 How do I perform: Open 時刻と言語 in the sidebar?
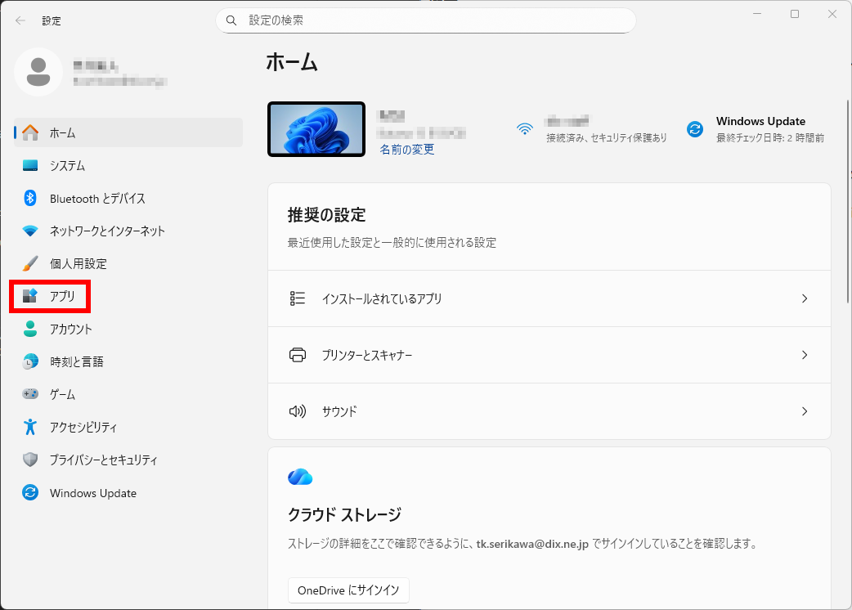pos(76,361)
